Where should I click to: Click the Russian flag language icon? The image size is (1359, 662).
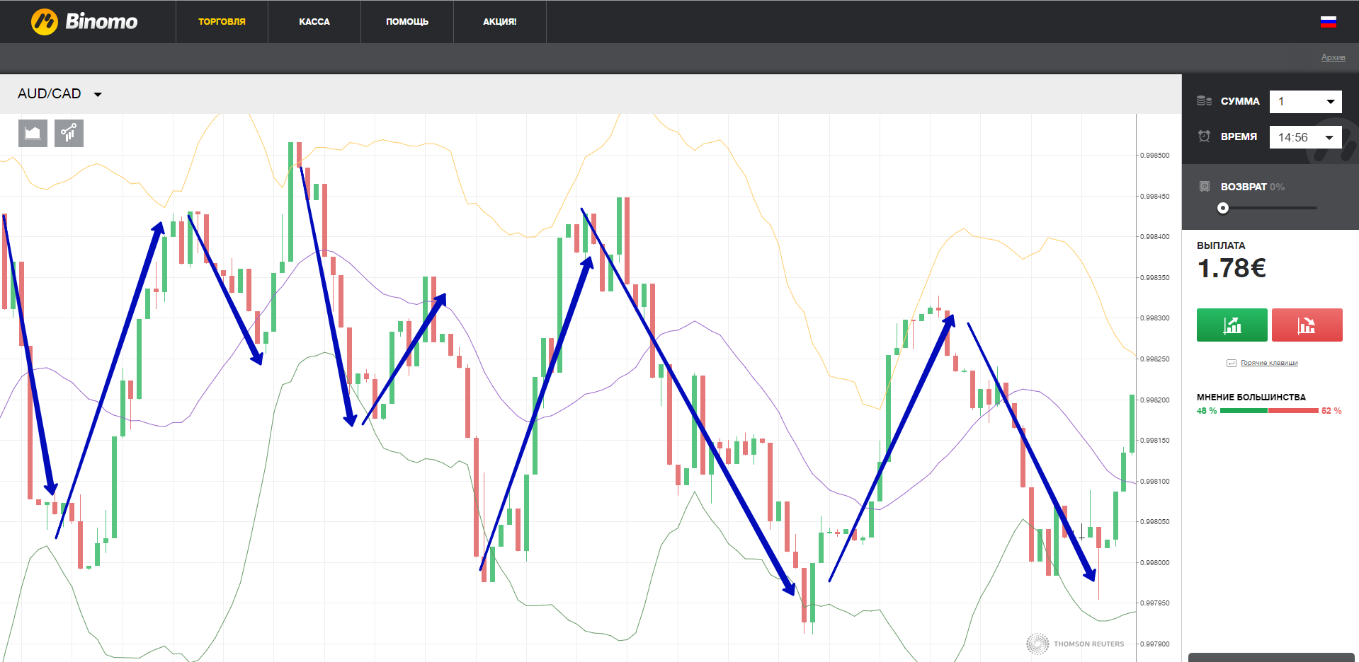point(1328,22)
